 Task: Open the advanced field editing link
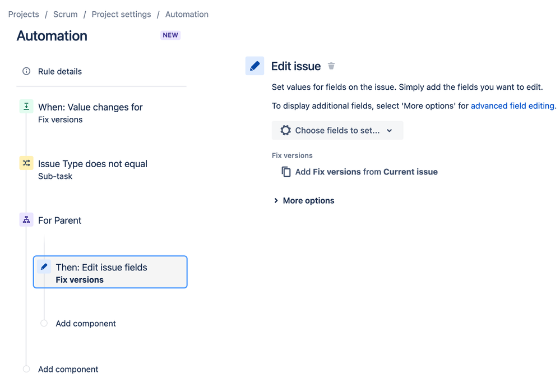point(512,106)
